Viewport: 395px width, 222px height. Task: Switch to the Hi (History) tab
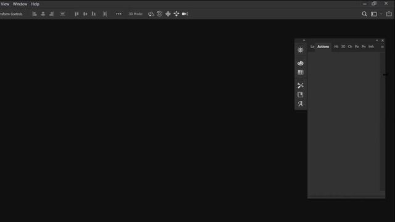336,47
